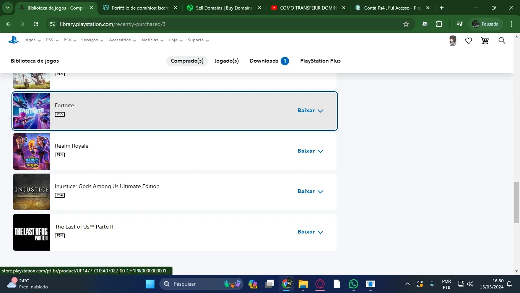Reload the page with refresh icon
Screen dimensions: 520x293
[x=36, y=24]
